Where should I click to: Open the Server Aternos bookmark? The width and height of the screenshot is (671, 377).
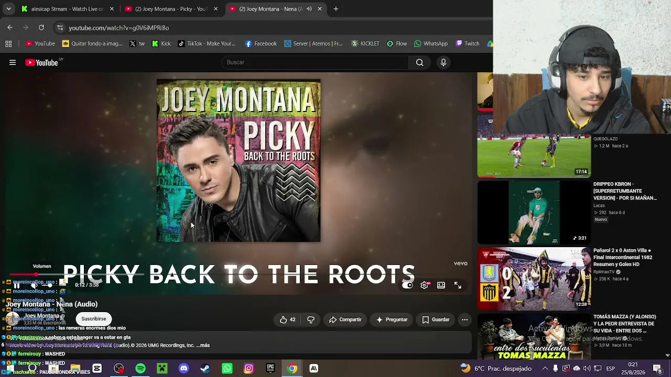(x=313, y=43)
